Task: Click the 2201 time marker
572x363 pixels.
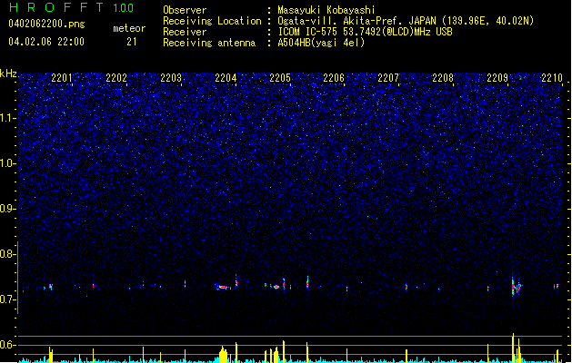Action: tap(62, 77)
